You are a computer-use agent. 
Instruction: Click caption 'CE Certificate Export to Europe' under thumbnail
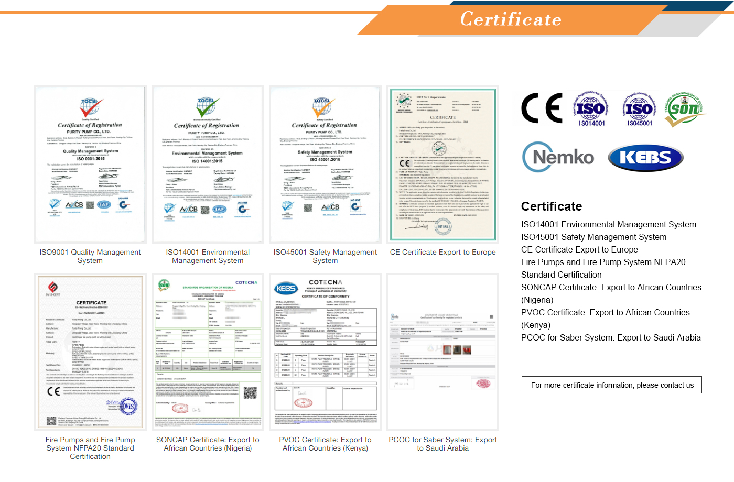pyautogui.click(x=443, y=252)
